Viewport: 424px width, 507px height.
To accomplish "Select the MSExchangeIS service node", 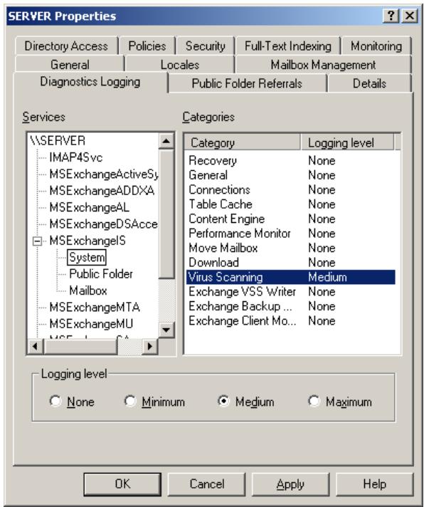I will coord(88,241).
